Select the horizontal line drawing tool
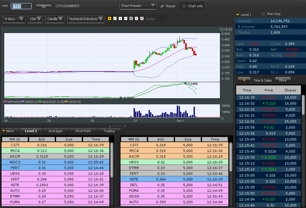This screenshot has height=208, width=306. click(126, 19)
